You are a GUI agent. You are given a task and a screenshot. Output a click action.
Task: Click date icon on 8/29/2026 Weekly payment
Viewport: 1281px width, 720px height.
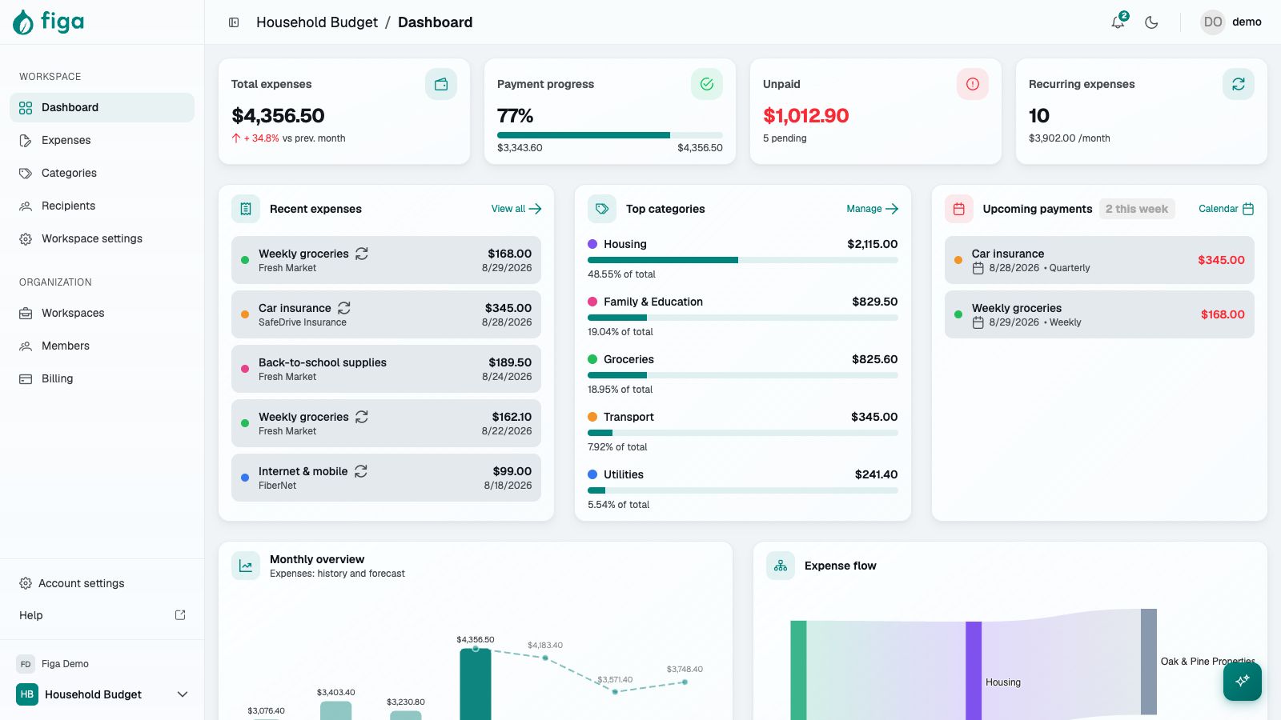pyautogui.click(x=978, y=322)
